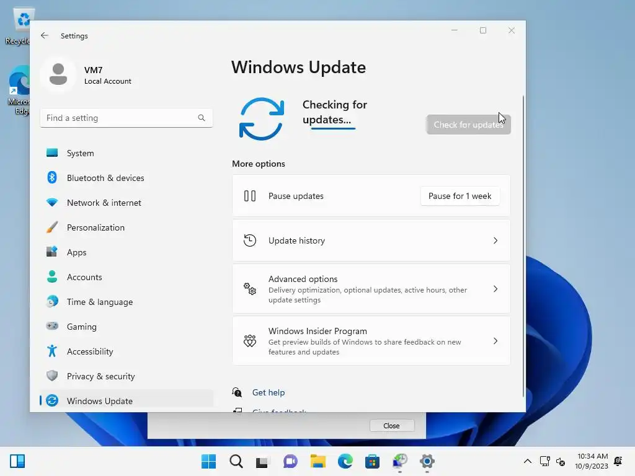Image resolution: width=635 pixels, height=476 pixels.
Task: Open the Apps settings page
Action: [x=127, y=252]
